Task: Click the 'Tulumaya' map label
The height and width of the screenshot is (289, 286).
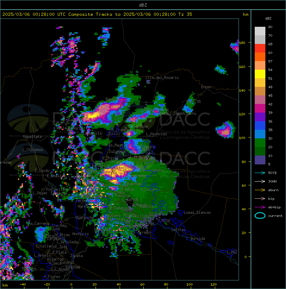Action: pos(117,151)
